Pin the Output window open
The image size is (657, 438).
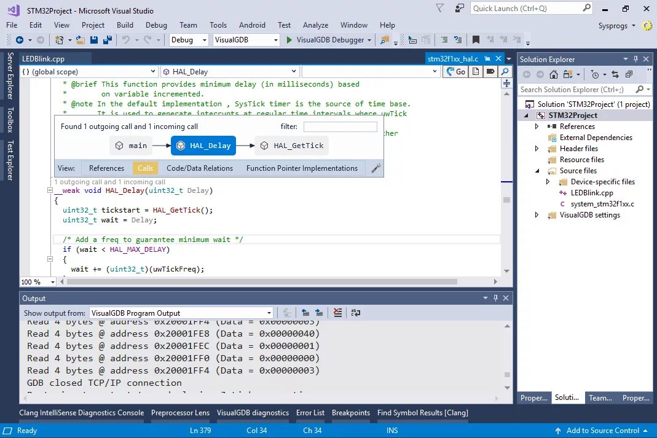[495, 298]
